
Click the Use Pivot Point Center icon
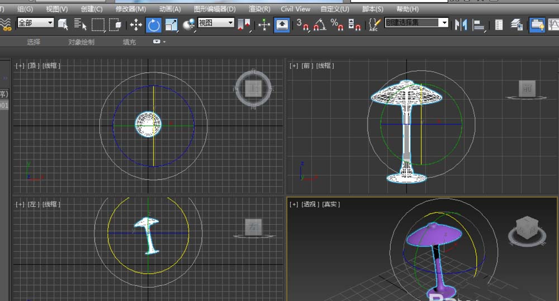(x=244, y=25)
